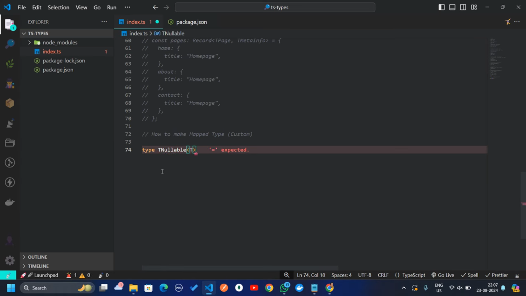Viewport: 526px width, 296px height.
Task: Open notifications bell in VS Code status bar
Action: tap(517, 275)
